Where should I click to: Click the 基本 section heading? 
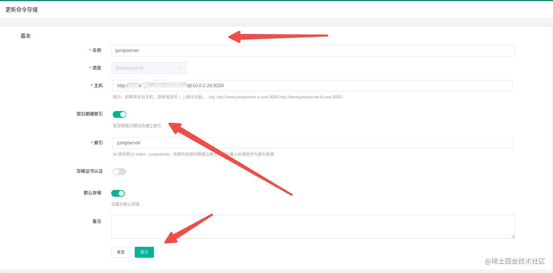click(x=25, y=36)
